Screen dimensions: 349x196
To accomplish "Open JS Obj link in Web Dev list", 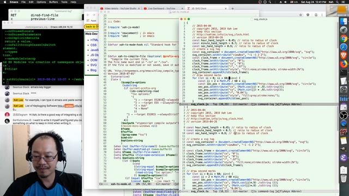I will coord(94,55).
